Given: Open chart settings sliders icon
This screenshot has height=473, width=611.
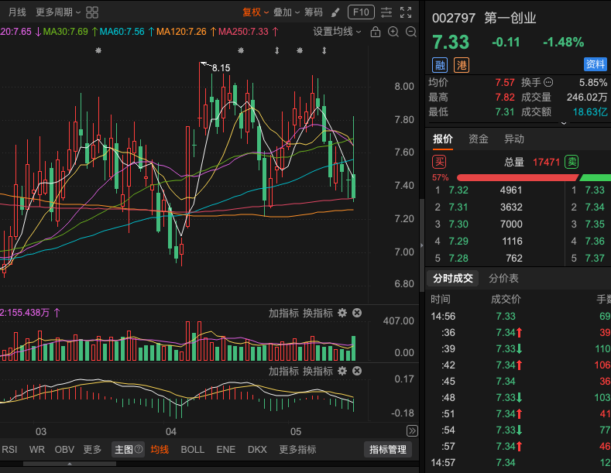Looking at the screenshot, I should tap(386, 12).
